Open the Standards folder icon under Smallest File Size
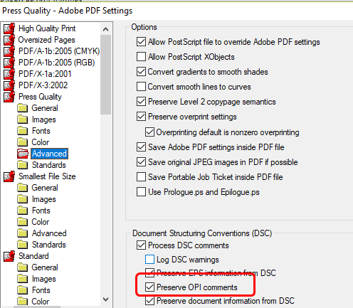 tap(23, 245)
